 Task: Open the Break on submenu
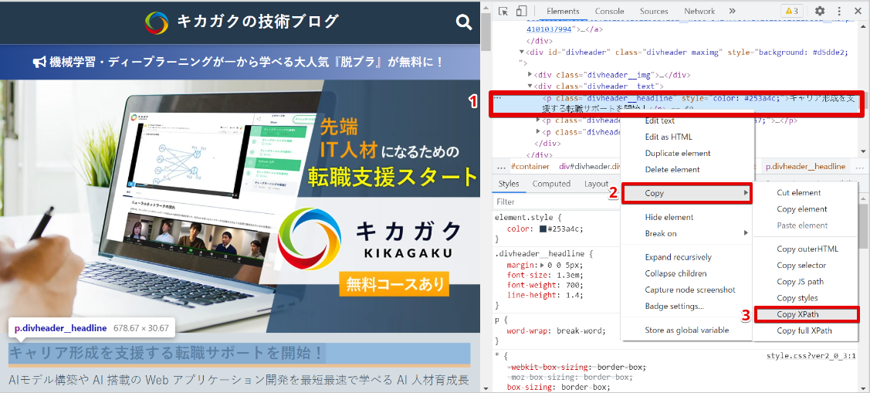(688, 234)
